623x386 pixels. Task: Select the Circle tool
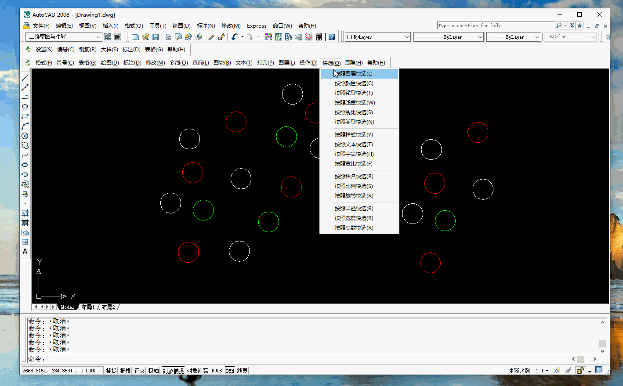click(25, 136)
